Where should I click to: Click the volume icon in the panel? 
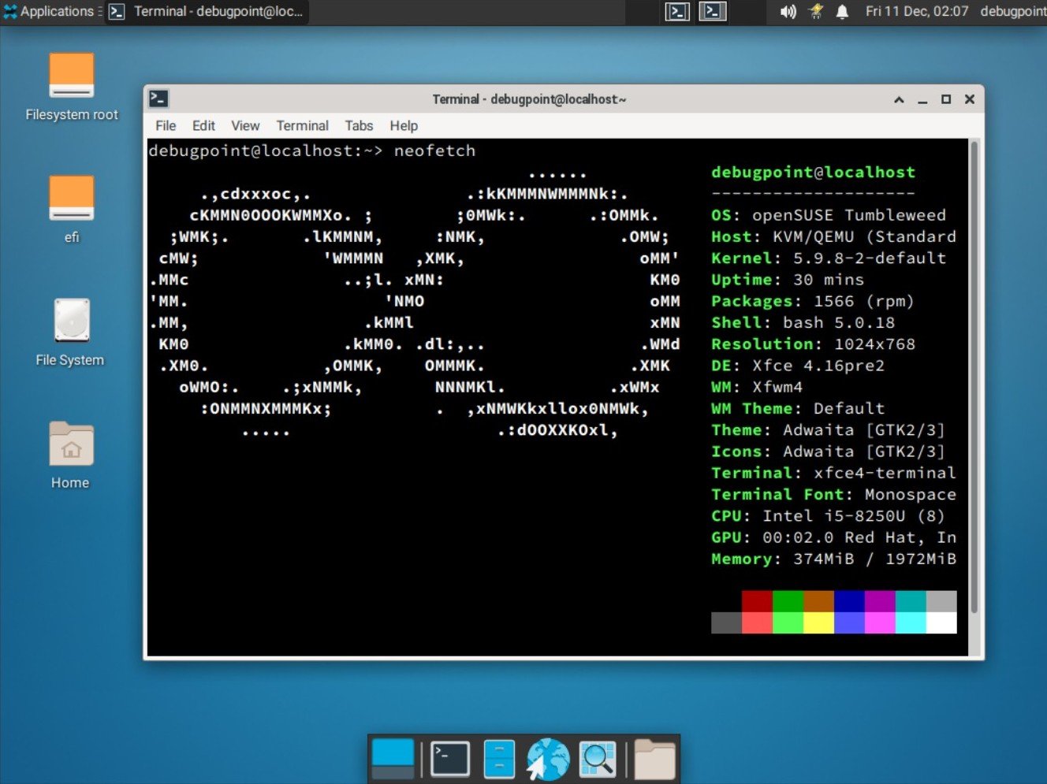(788, 12)
